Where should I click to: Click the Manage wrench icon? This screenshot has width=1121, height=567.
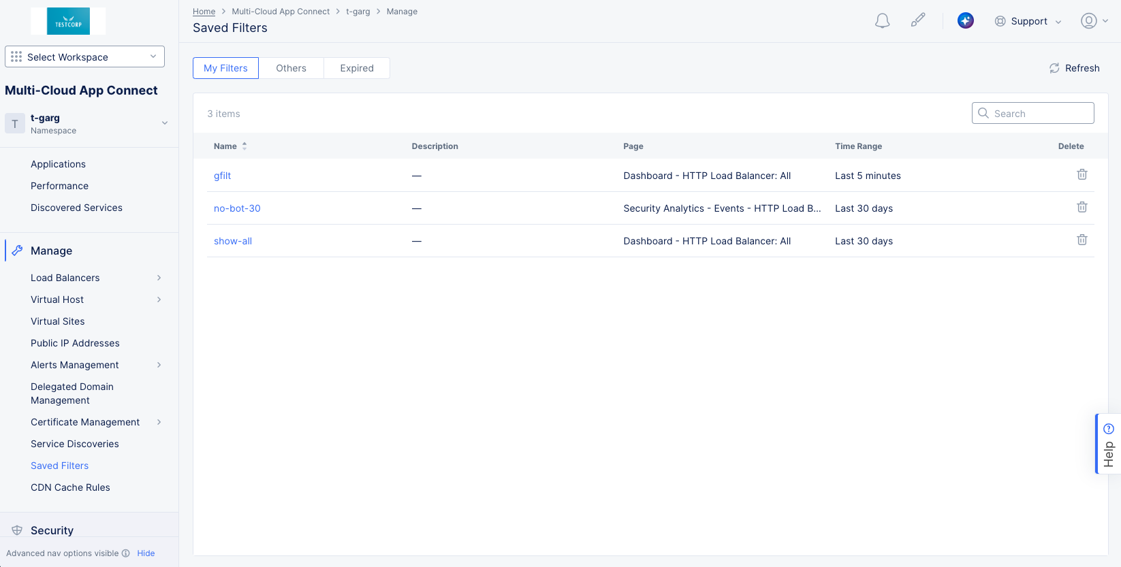18,250
